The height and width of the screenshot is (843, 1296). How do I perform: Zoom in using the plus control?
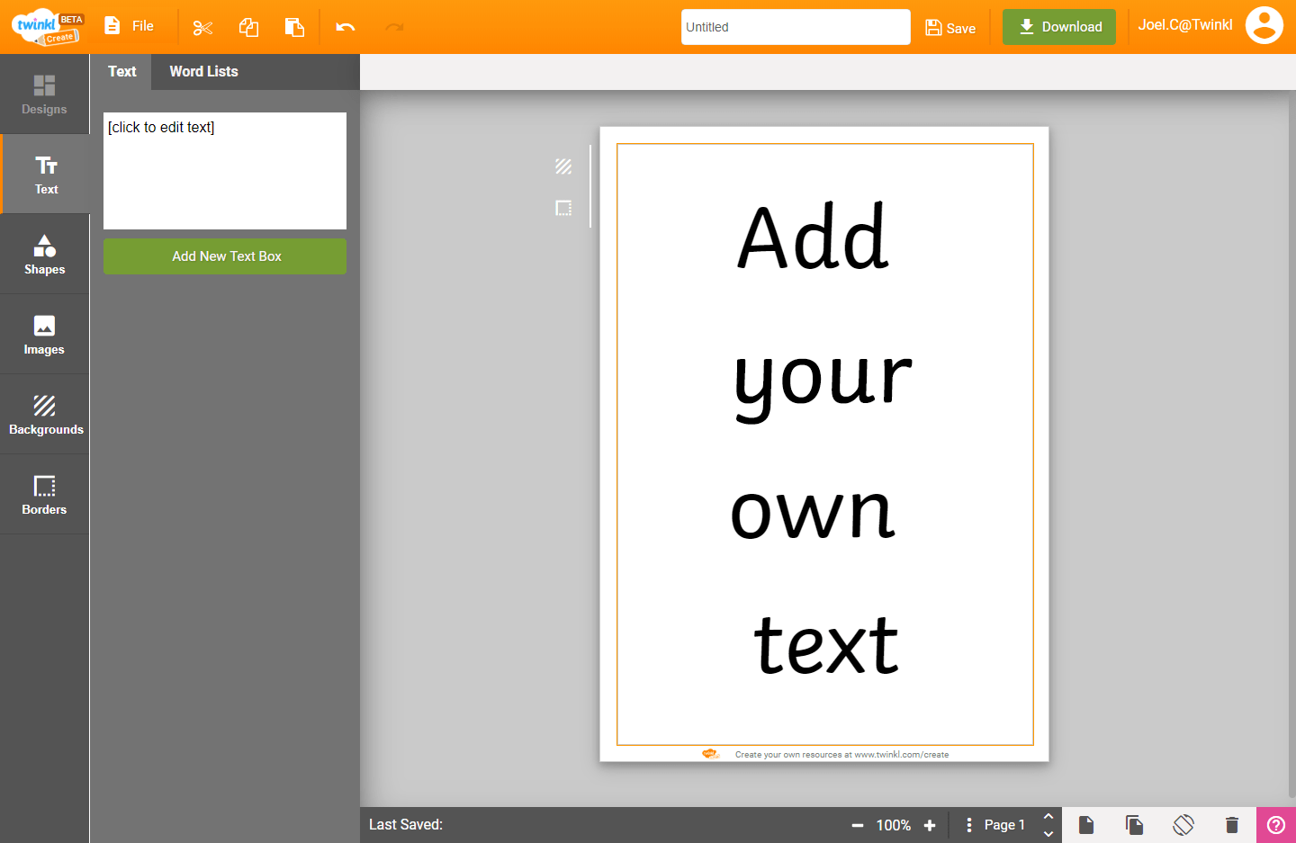930,824
